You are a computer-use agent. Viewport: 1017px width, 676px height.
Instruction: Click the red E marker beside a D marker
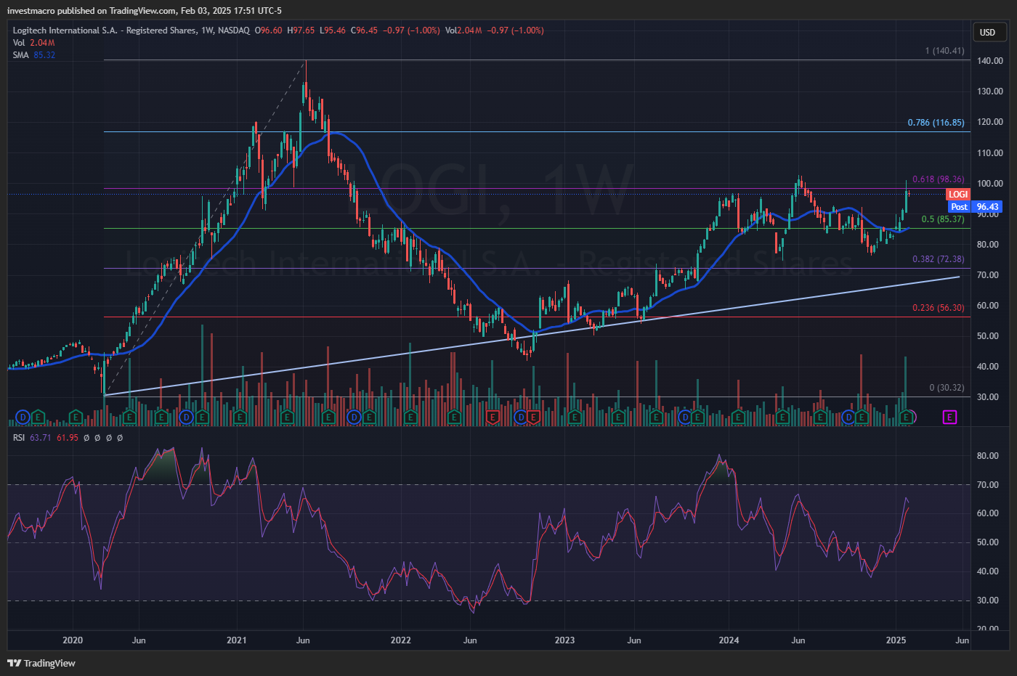(x=534, y=417)
